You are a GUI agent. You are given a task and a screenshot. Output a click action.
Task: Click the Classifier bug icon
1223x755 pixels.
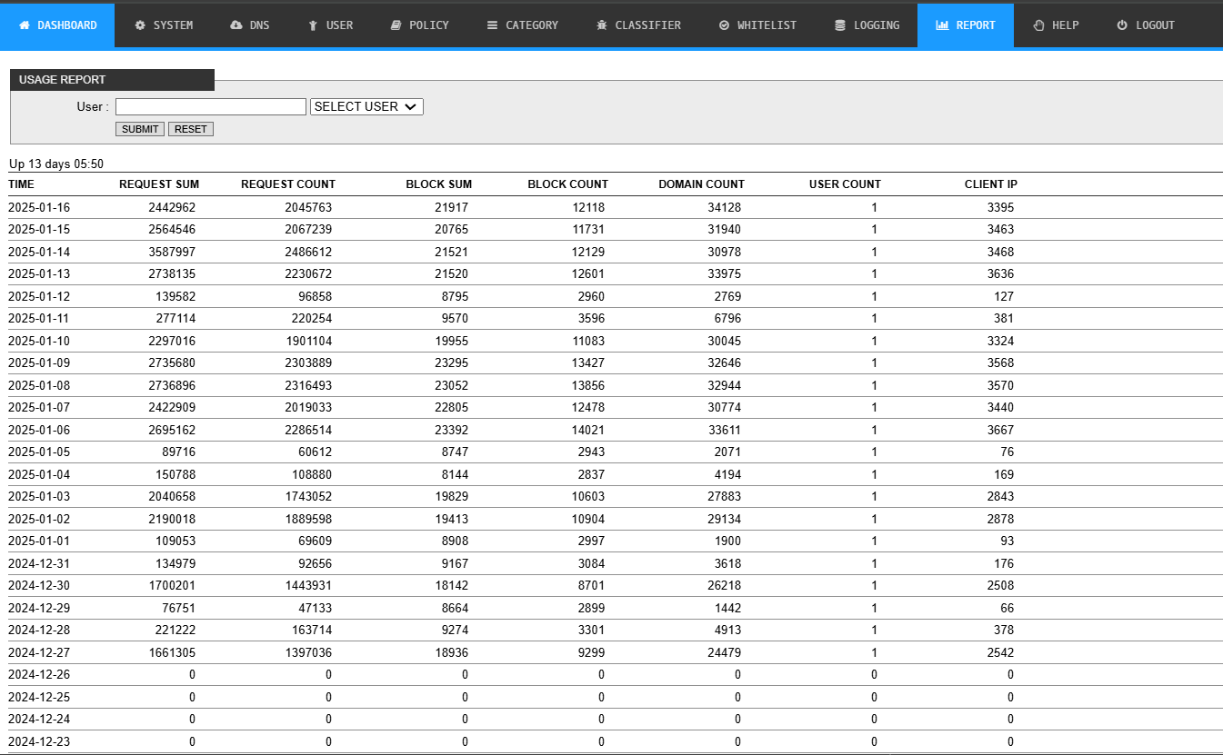602,25
